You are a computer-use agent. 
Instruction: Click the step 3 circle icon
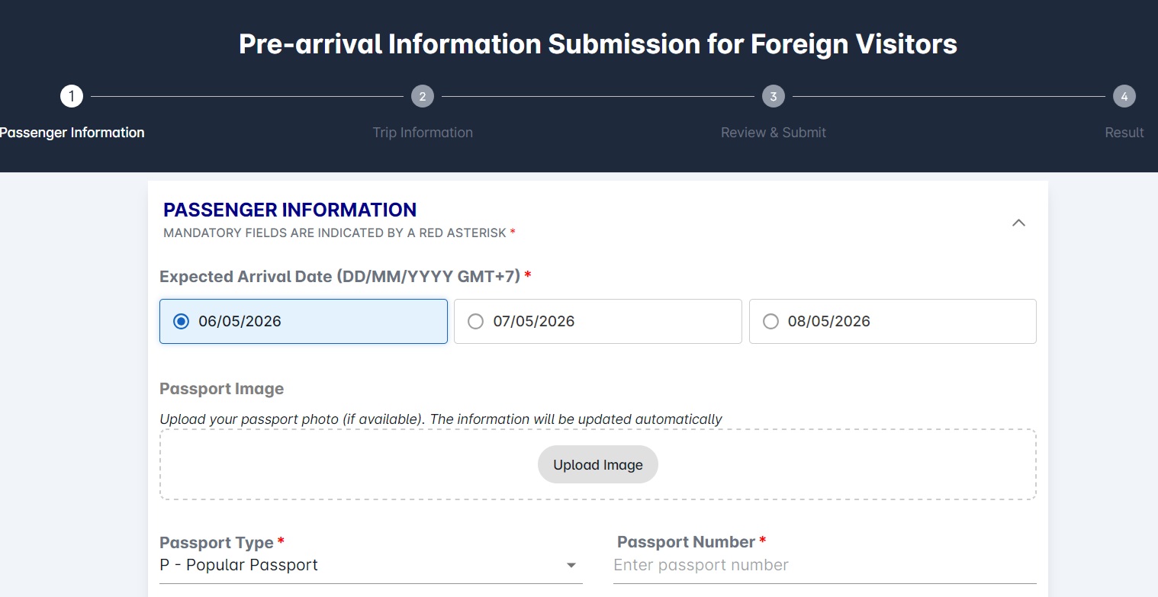[x=774, y=96]
